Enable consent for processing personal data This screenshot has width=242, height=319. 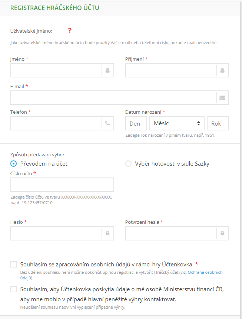14,264
